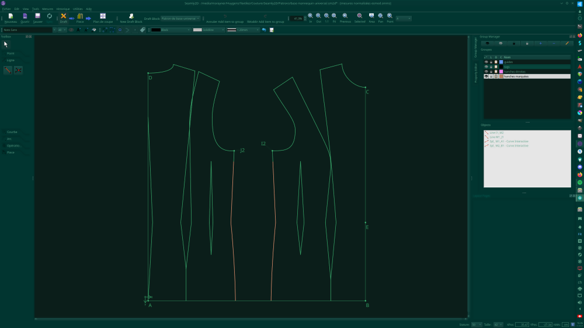584x328 pixels.
Task: Toggle lock of guides group
Action: (x=491, y=62)
